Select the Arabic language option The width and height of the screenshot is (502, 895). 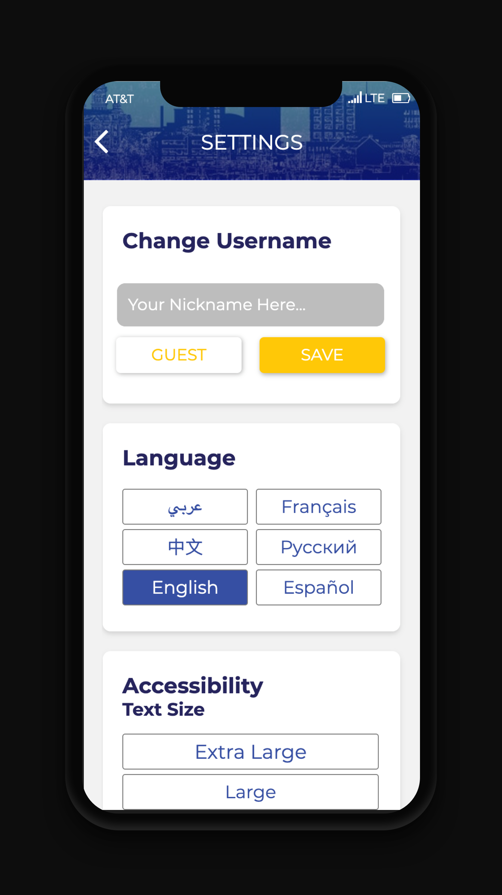pyautogui.click(x=185, y=507)
